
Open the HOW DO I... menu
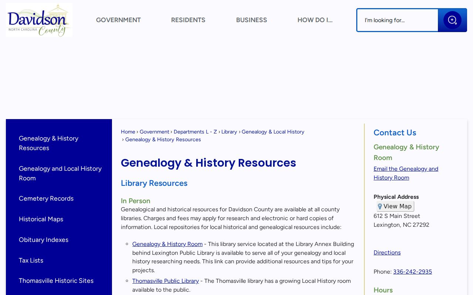tap(315, 20)
